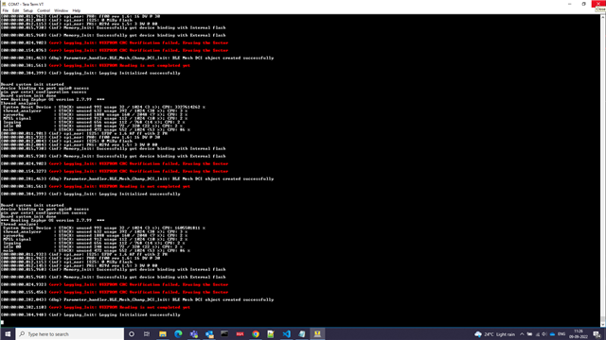Click the last 'Logging Initialized successfully' line
This screenshot has height=340, width=606.
(91, 314)
